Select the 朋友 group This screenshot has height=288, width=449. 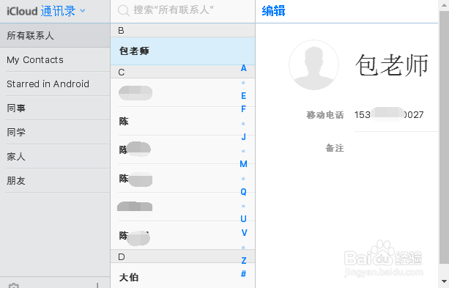55,180
